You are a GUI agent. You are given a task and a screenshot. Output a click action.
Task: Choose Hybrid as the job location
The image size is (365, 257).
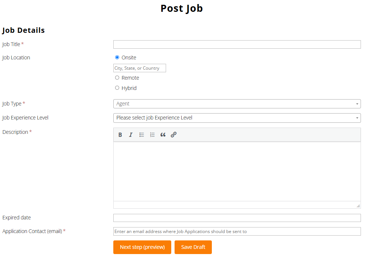tap(117, 88)
